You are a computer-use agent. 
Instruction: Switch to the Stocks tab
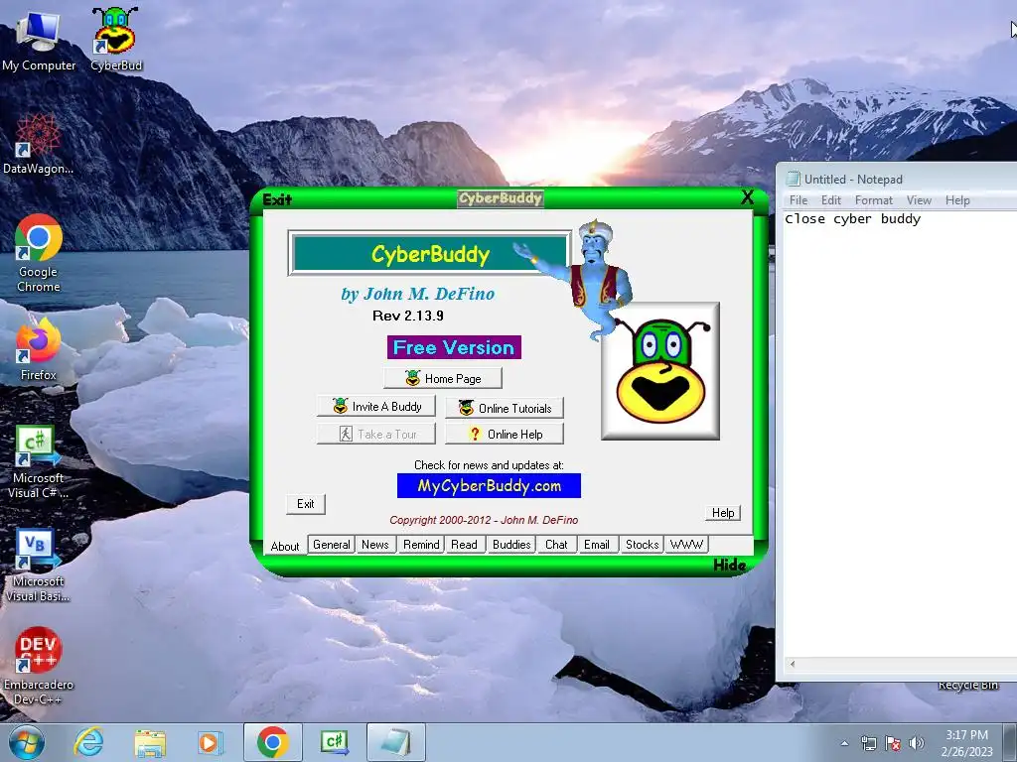(x=643, y=545)
